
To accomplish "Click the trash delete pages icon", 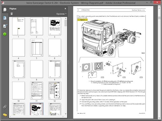I will pyautogui.click(x=12, y=14).
